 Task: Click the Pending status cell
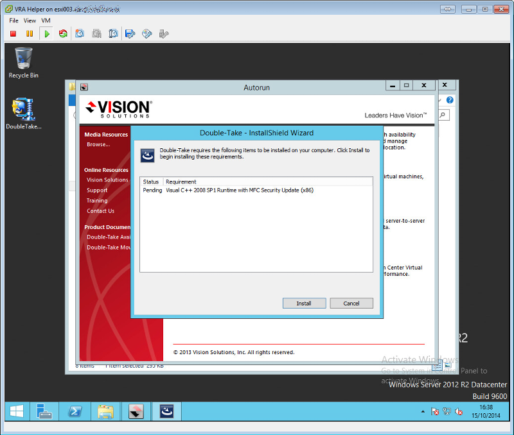[x=152, y=190]
